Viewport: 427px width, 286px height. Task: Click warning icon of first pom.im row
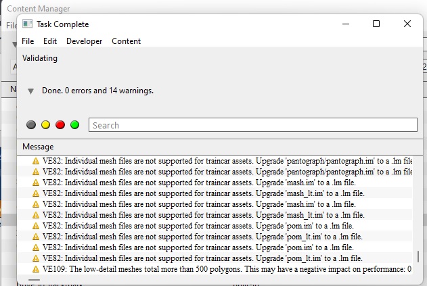point(36,226)
